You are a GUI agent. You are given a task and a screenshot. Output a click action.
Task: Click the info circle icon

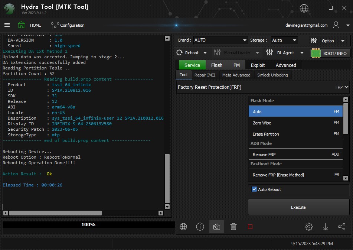[x=200, y=227]
